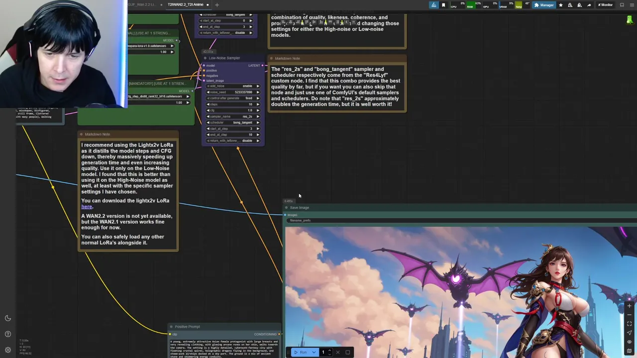Viewport: 637px width, 358px height.
Task: Open the Manager button
Action: point(544,5)
